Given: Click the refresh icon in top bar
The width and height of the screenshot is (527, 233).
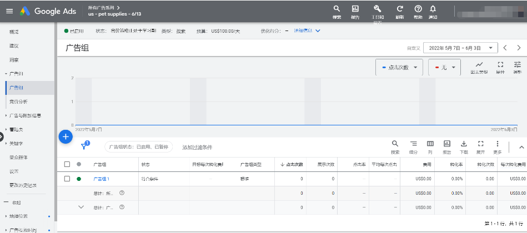Looking at the screenshot, I should tap(399, 9).
